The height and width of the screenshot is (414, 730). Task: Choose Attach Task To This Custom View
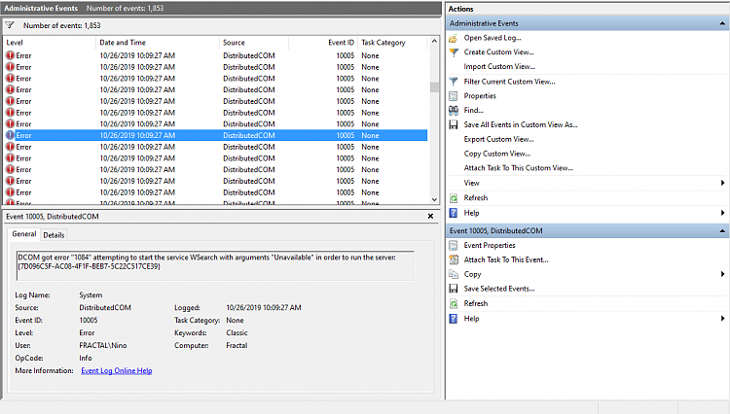[x=518, y=168]
